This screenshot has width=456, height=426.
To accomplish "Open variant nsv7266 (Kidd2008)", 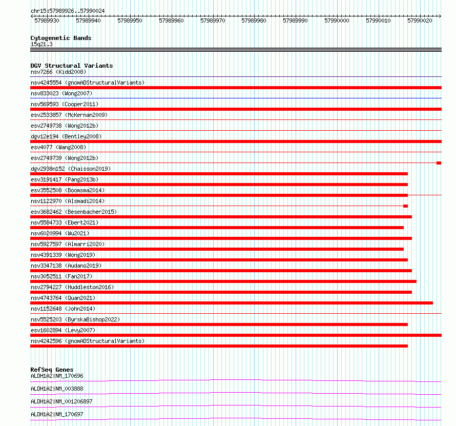I will click(58, 72).
